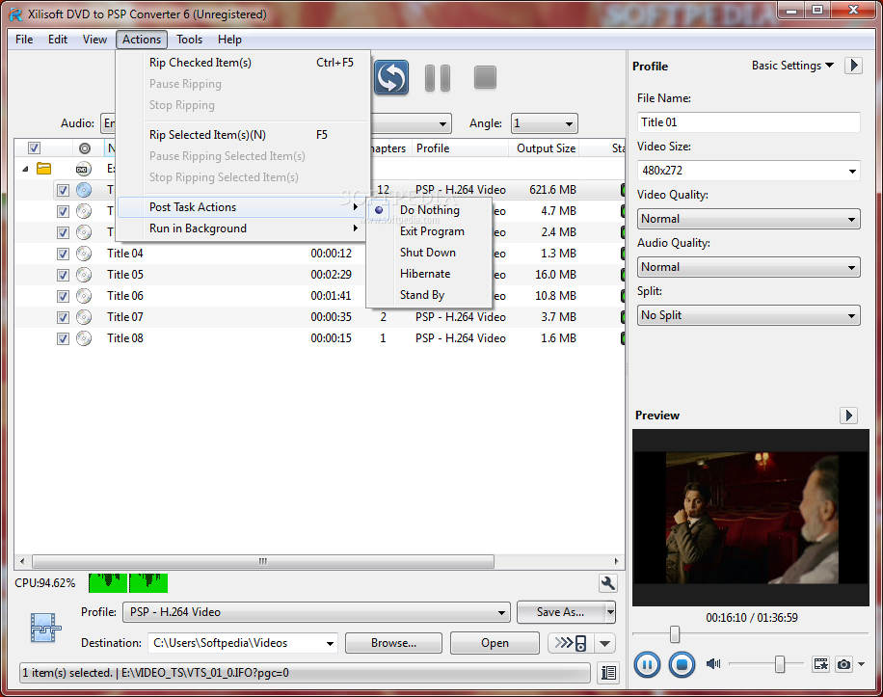Click the DVD disc icon in tree

[83, 169]
